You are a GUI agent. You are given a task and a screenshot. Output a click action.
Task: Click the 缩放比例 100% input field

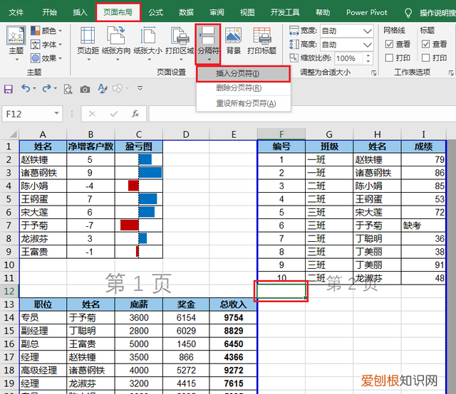(x=349, y=58)
